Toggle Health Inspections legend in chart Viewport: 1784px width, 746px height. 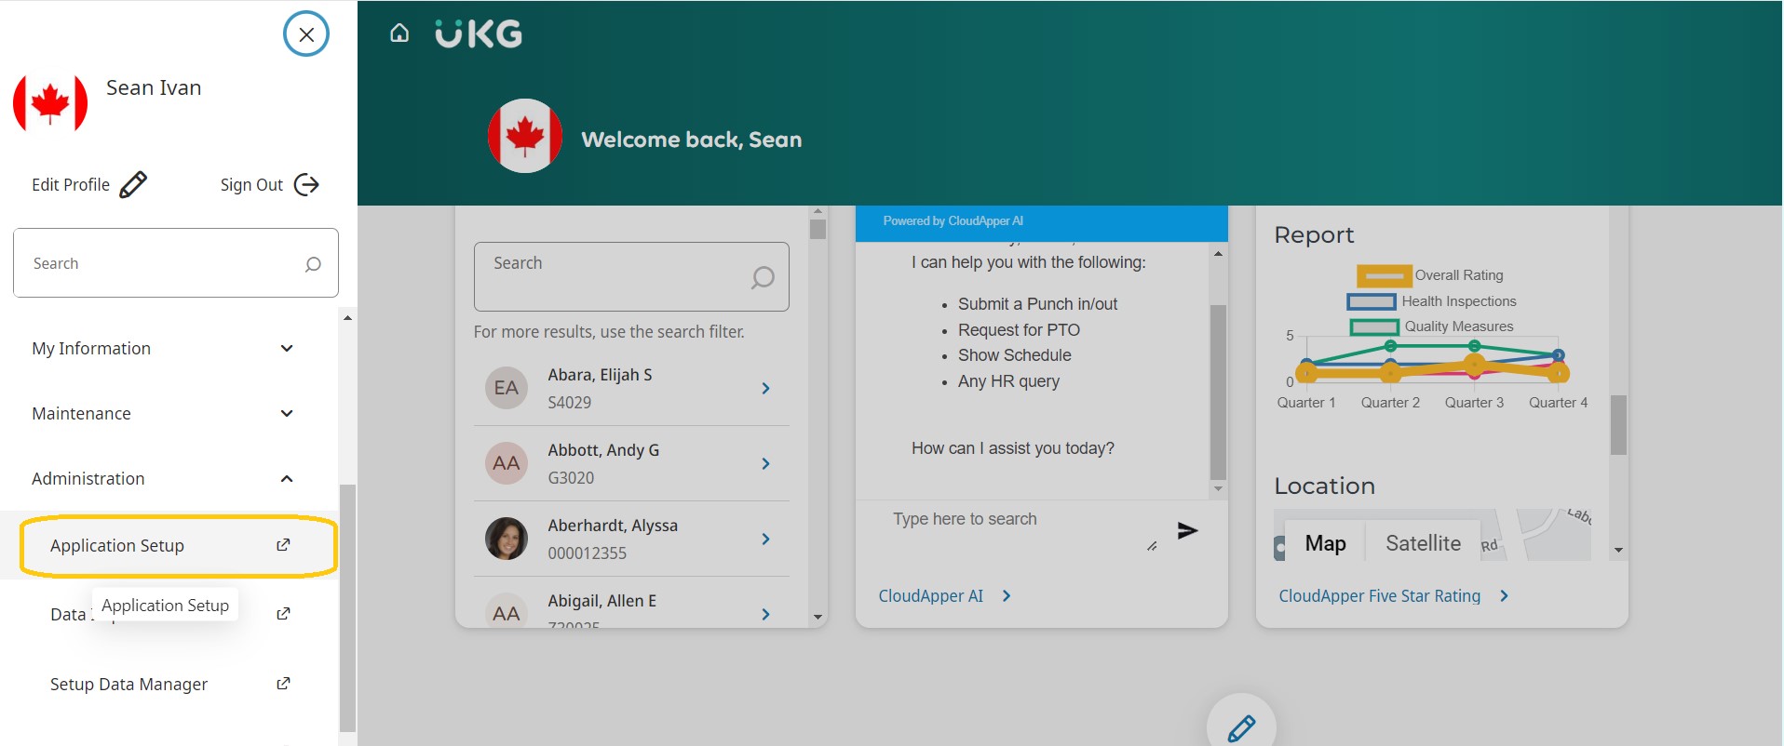click(x=1372, y=301)
